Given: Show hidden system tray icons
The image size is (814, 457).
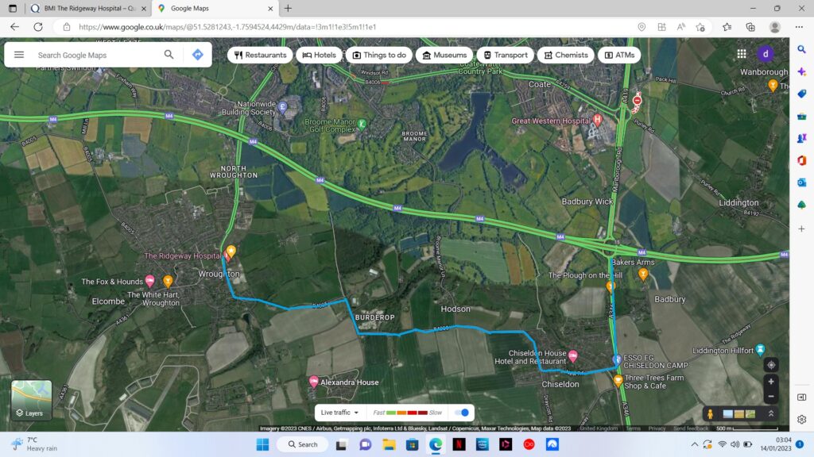Looking at the screenshot, I should (694, 444).
